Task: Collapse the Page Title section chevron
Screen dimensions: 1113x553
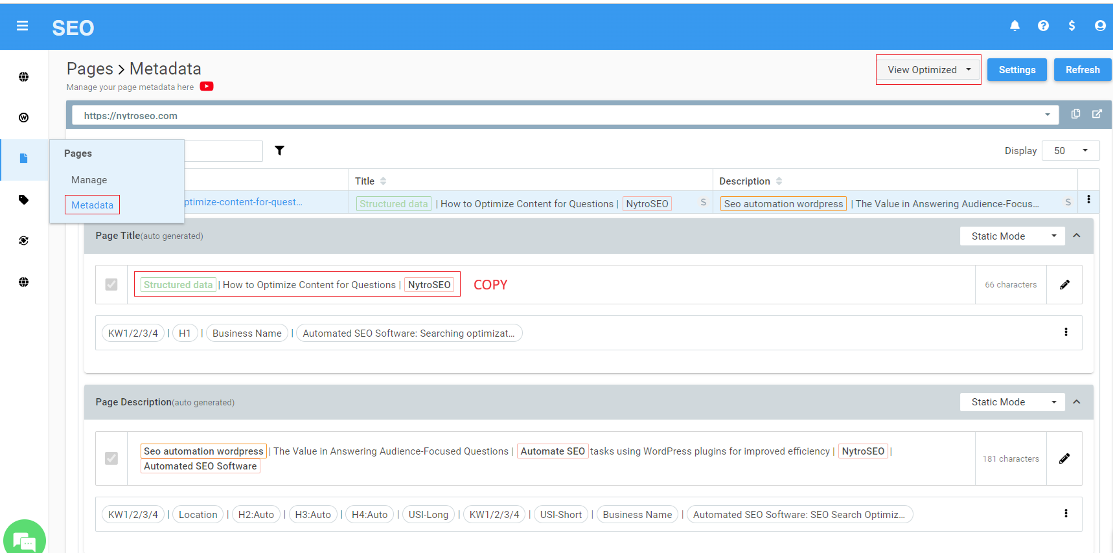Action: point(1077,236)
